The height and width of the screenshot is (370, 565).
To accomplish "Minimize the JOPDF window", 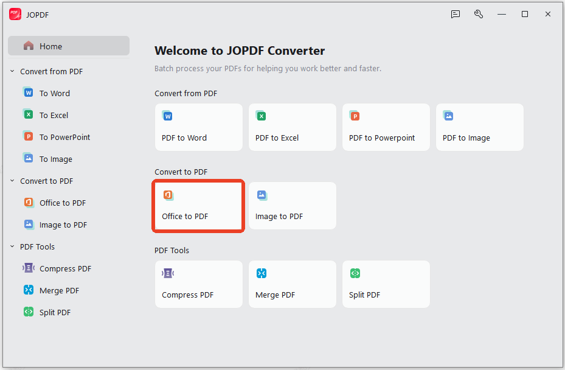I will click(x=502, y=14).
